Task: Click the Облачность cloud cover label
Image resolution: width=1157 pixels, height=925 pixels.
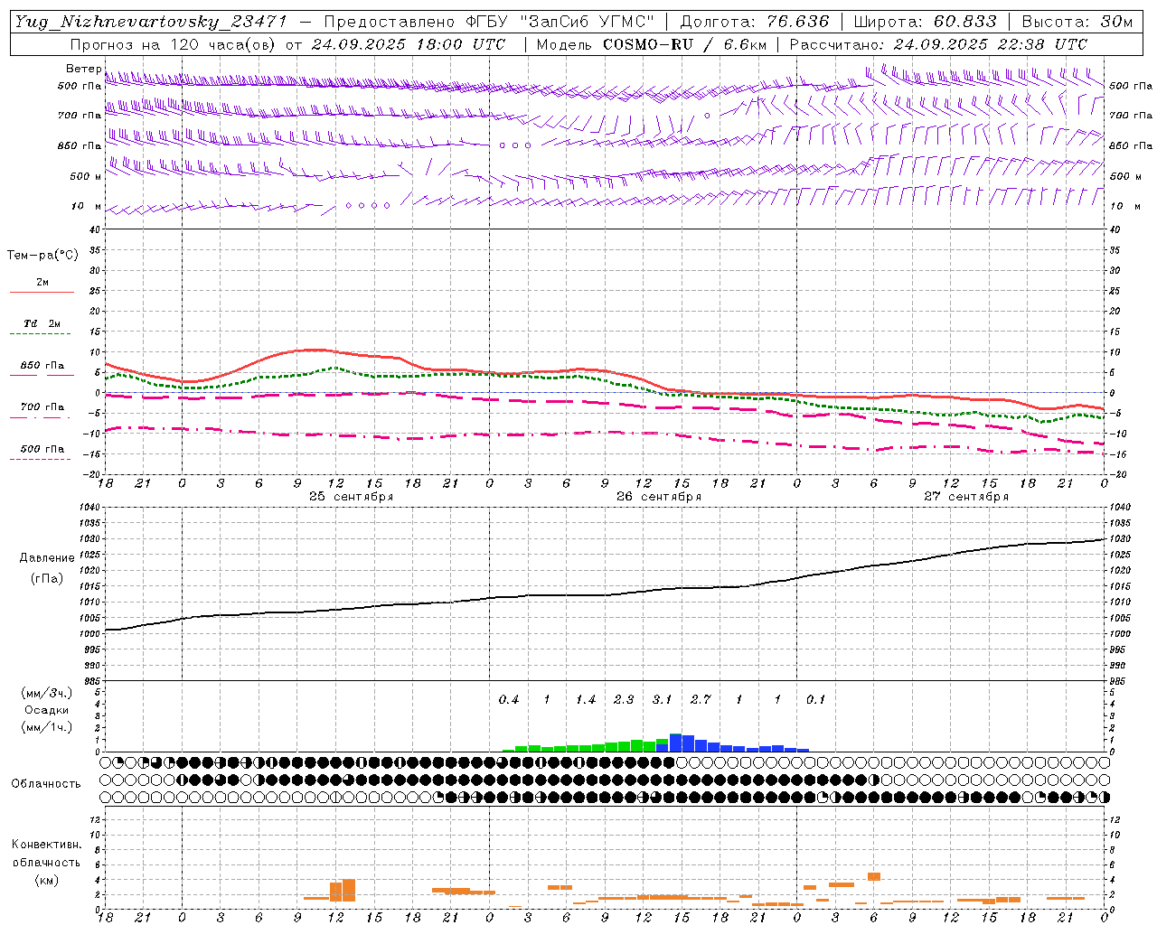Action: tap(46, 784)
